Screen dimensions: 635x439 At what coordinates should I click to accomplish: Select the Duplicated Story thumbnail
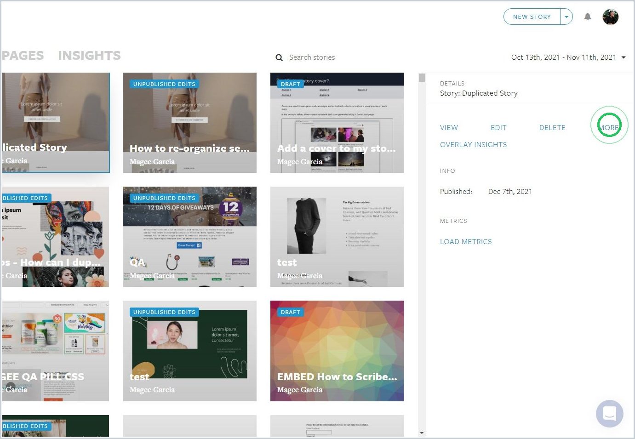56,123
